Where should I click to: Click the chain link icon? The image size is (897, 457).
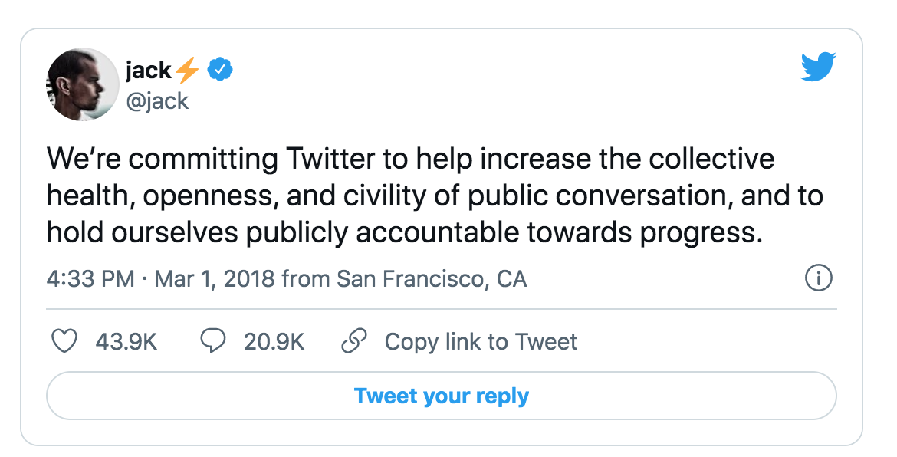point(353,341)
